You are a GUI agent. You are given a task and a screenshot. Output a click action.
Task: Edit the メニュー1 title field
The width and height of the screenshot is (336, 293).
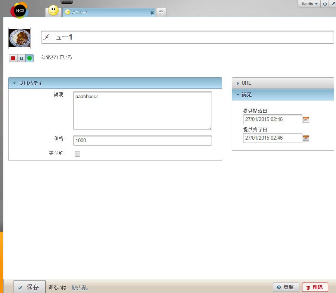[187, 37]
